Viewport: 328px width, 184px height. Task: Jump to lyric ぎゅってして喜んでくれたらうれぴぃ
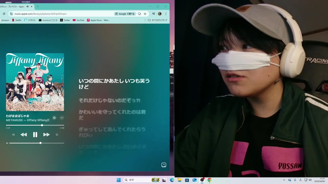point(112,132)
